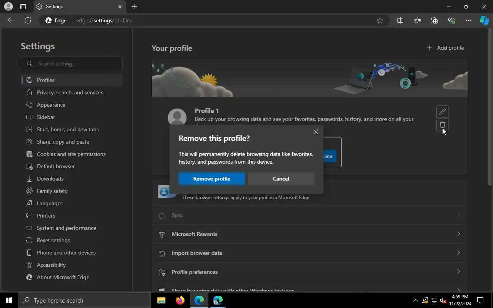The image size is (493, 308).
Task: Open the Sync row
Action: [x=310, y=215]
